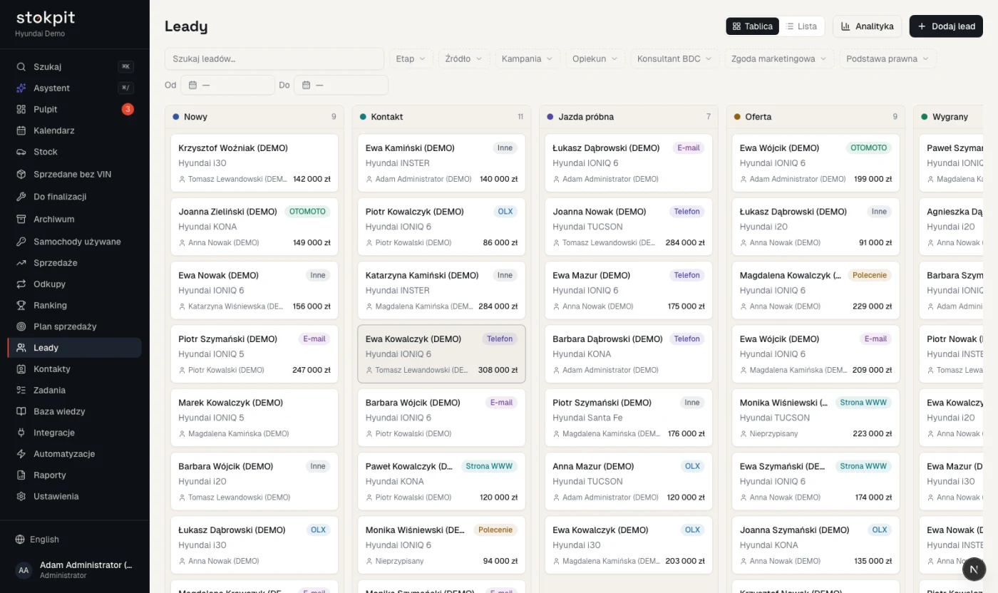998x593 pixels.
Task: Expand the Kampania filter dropdown
Action: click(528, 58)
